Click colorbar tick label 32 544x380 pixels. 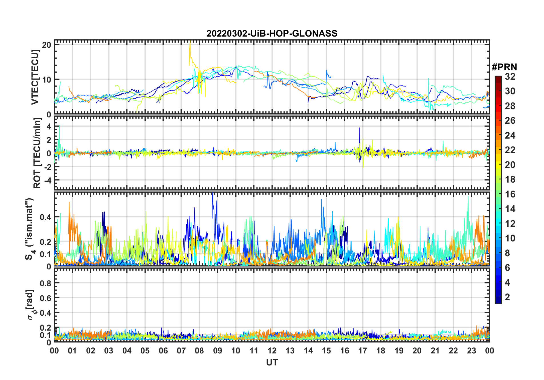510,77
